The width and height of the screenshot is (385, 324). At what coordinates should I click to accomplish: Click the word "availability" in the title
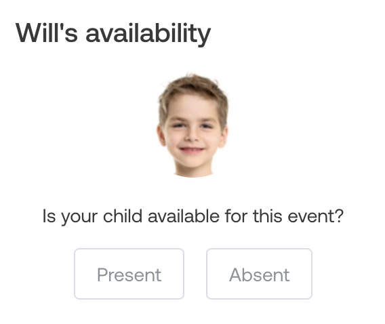[148, 34]
